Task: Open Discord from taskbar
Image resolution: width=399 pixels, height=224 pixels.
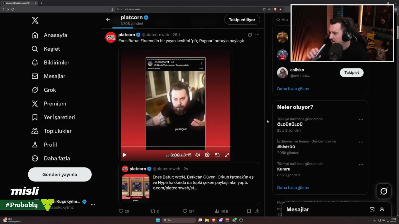Action: [220, 220]
